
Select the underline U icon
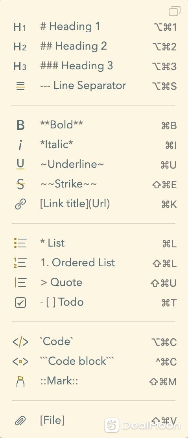point(20,164)
